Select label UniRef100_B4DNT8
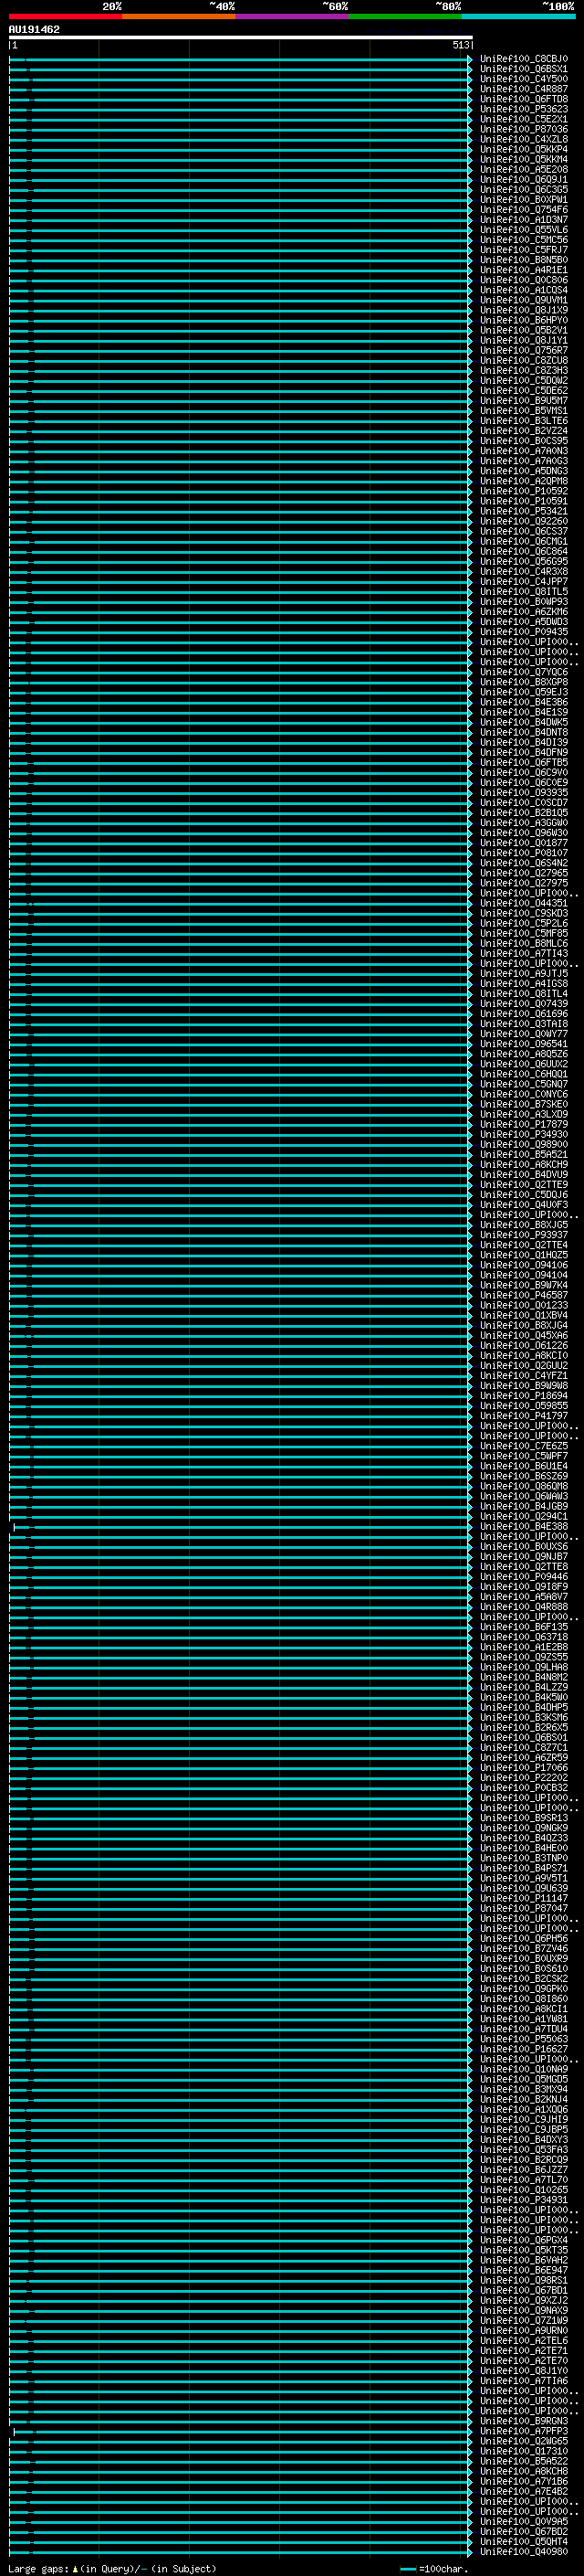Screen dimensions: 584x2576 523,732
